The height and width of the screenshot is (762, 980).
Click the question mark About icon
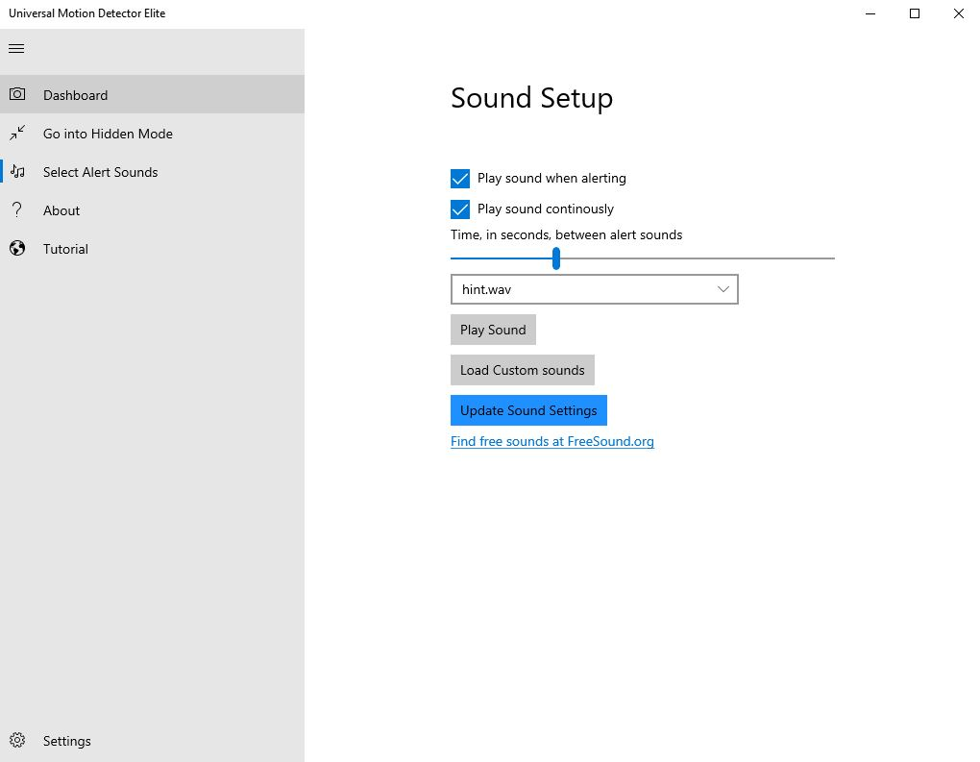[x=17, y=210]
